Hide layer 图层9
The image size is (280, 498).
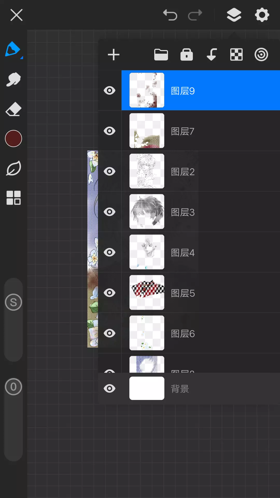tap(110, 91)
